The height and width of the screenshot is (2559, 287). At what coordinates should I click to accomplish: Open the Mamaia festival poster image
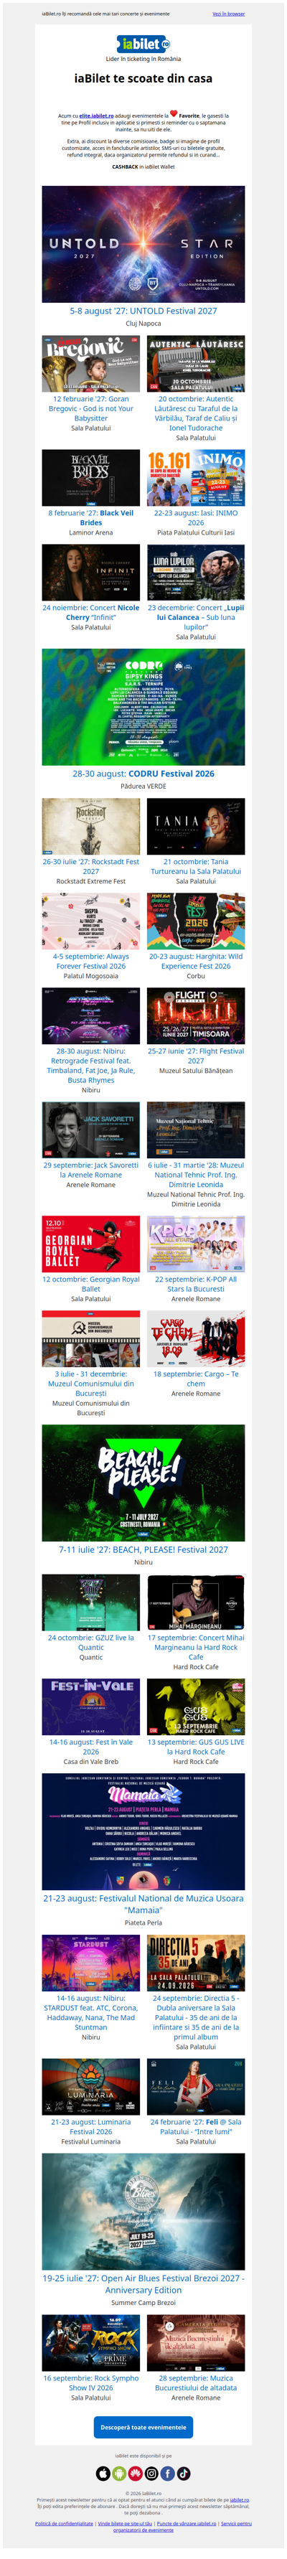tap(143, 1831)
